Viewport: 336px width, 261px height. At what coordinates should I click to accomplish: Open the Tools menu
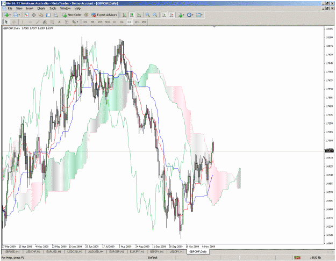pos(53,9)
